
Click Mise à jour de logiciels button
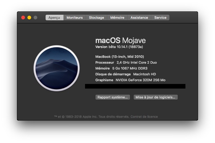pyautogui.click(x=156, y=97)
